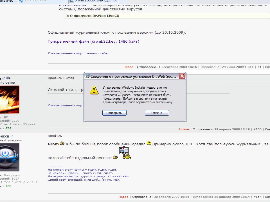Open post number #153 permalink

[x=257, y=129]
